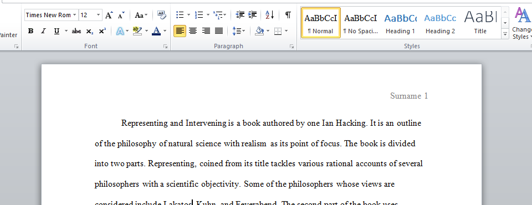This screenshot has height=205, width=532.
Task: Toggle bold formatting
Action: 30,31
